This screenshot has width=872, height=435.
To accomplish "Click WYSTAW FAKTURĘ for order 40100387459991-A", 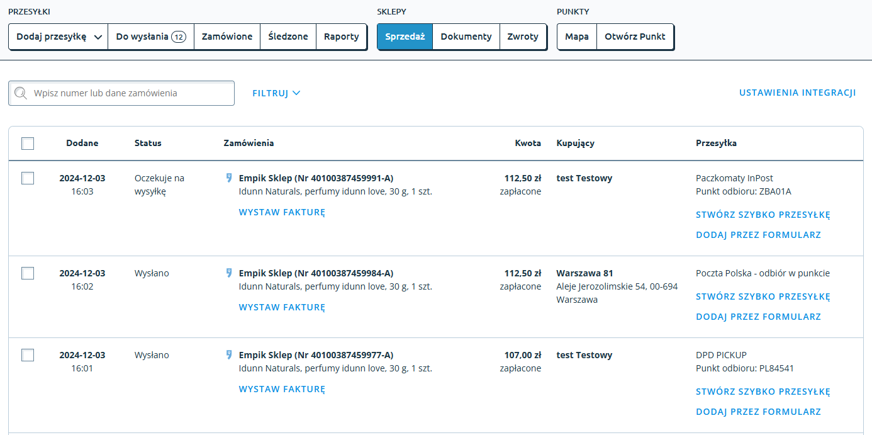I will click(282, 213).
